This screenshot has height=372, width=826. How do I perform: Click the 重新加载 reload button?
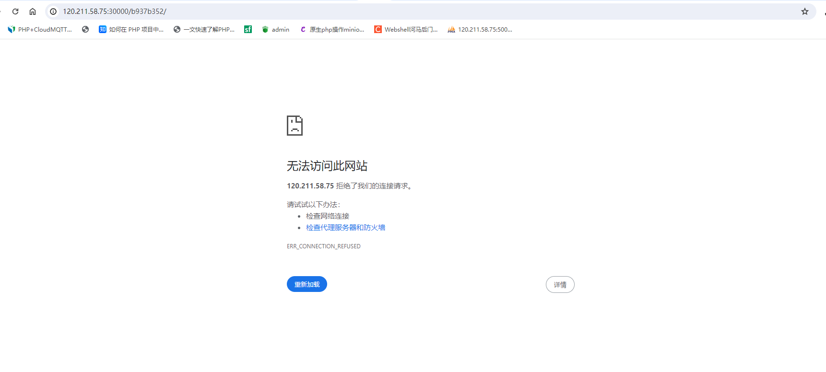coord(307,284)
